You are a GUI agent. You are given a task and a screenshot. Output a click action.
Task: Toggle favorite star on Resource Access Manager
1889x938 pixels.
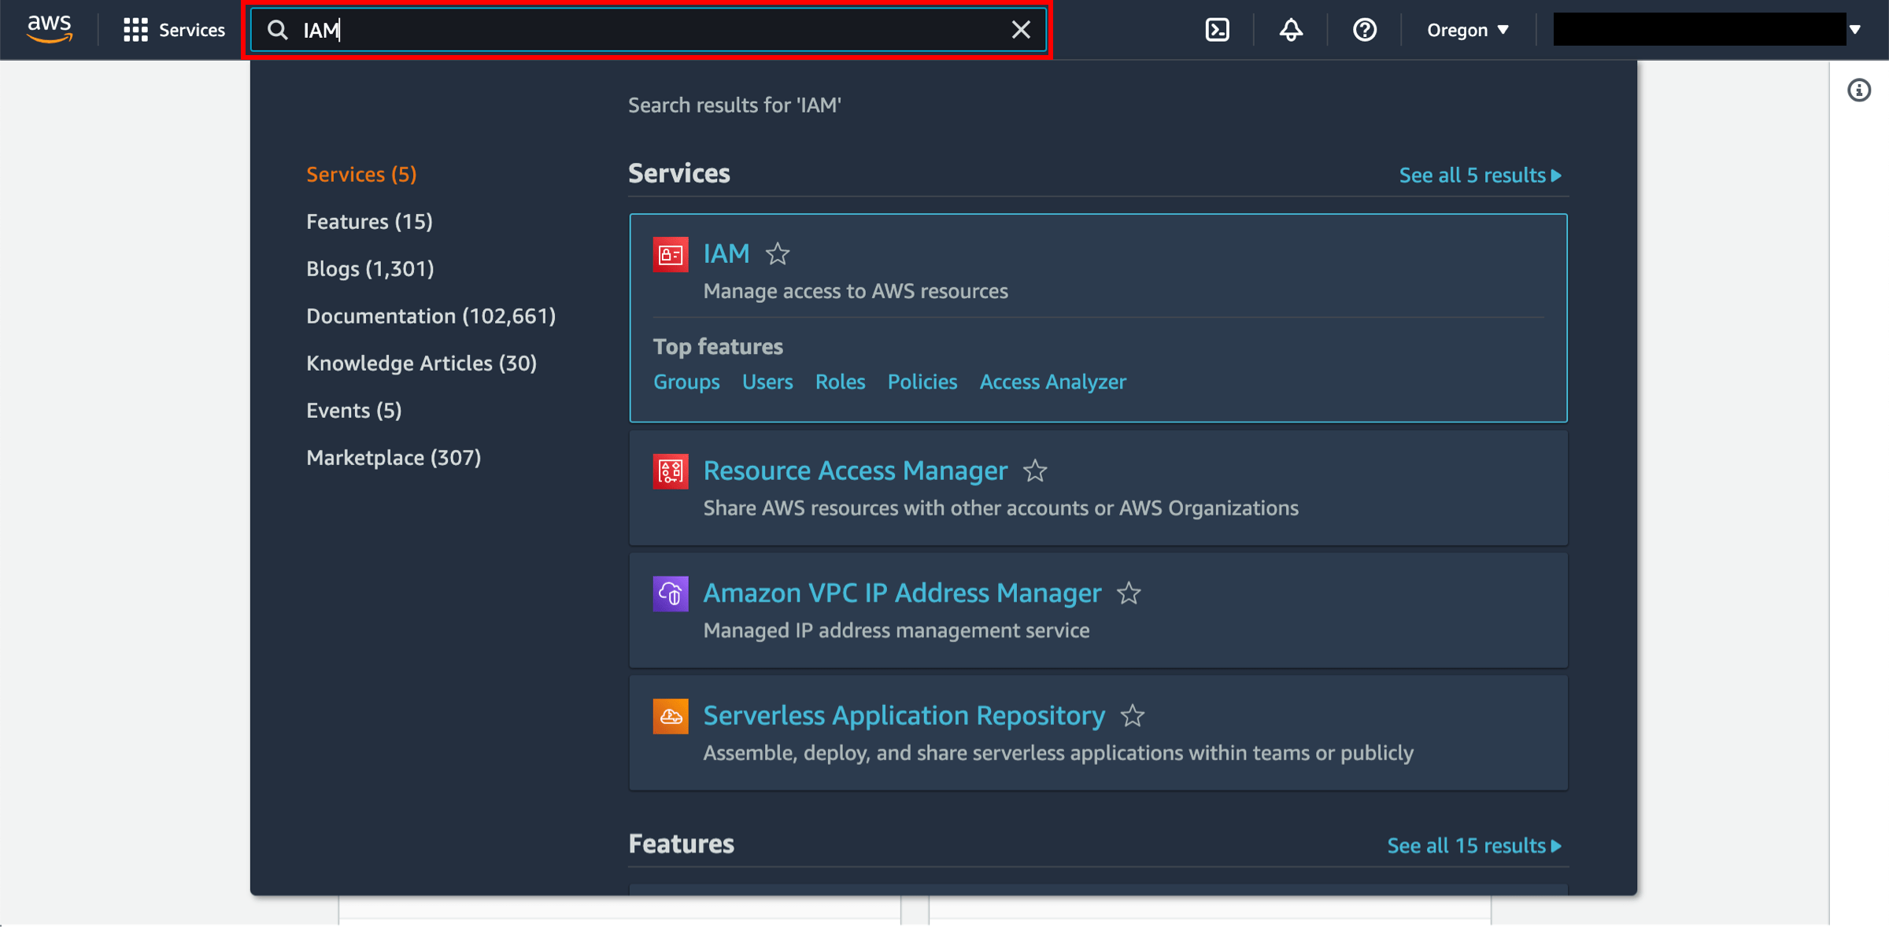[x=1036, y=471]
